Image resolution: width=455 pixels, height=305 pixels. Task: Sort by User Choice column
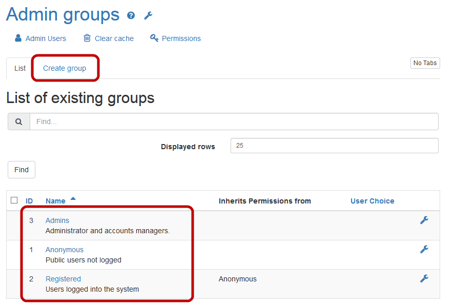tap(372, 201)
